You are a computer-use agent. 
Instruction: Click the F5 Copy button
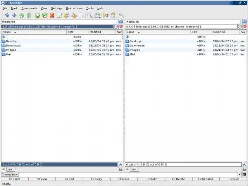[96, 179]
